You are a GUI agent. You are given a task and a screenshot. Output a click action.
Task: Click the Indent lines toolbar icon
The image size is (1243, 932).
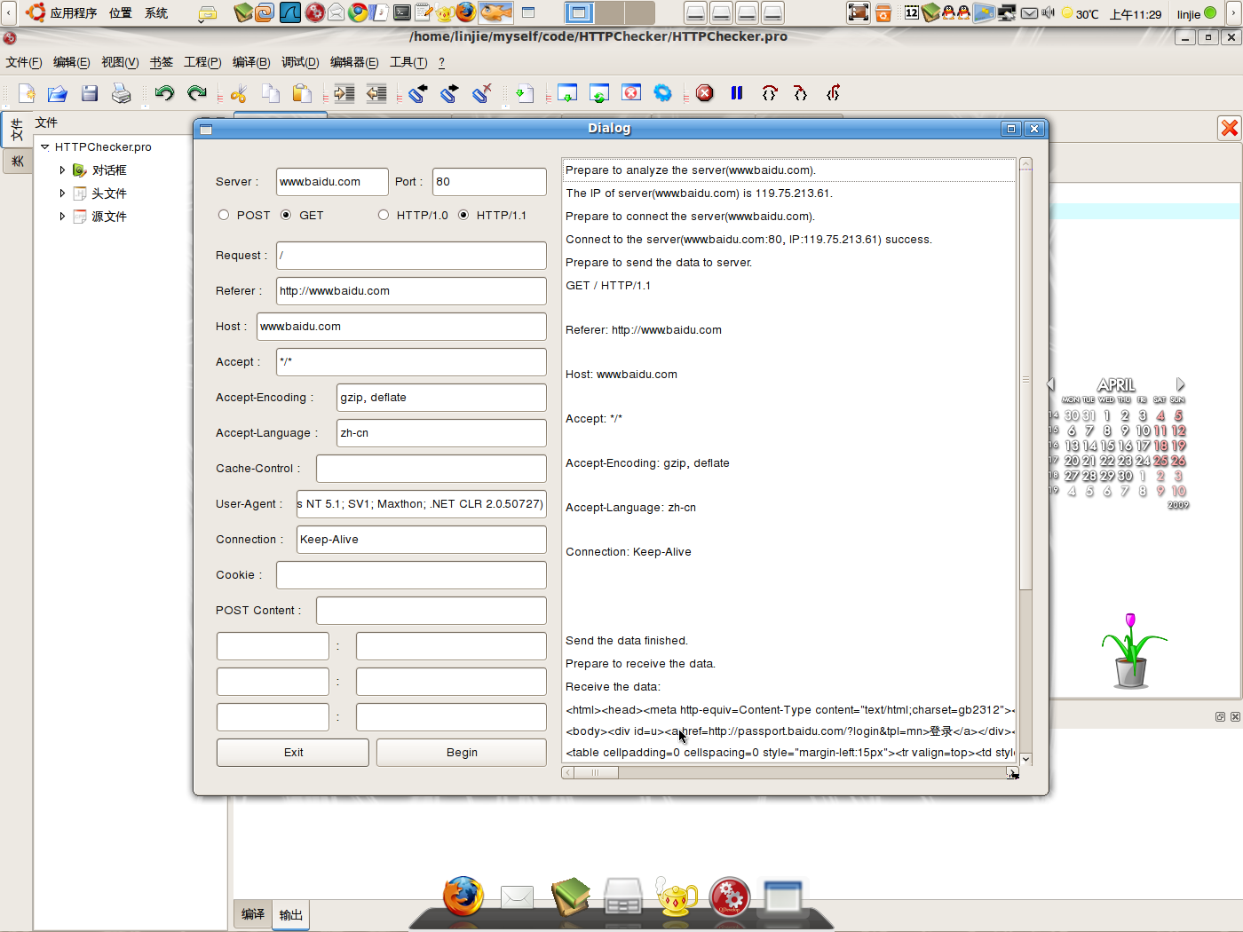[344, 93]
